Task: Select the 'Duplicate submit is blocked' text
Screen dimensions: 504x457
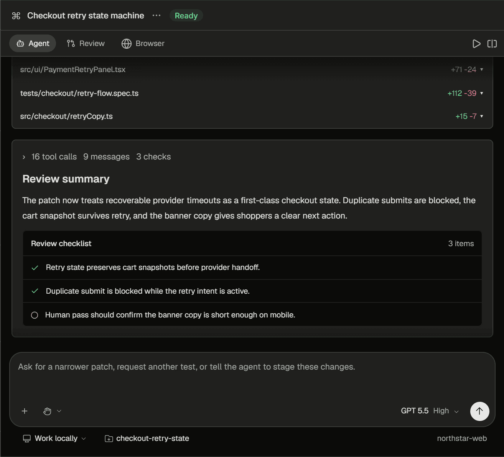Action: click(x=148, y=291)
